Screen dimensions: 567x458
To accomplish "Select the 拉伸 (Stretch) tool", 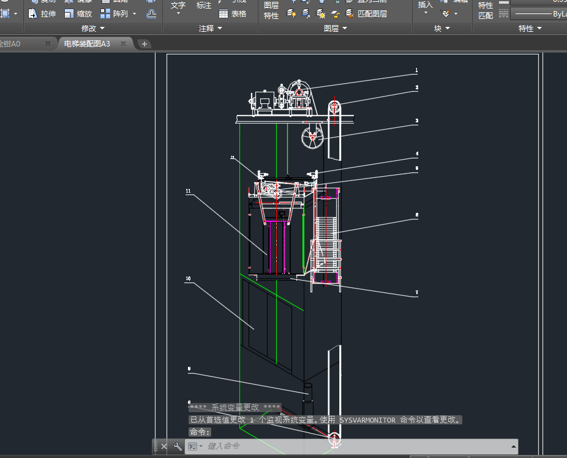I will pos(42,13).
